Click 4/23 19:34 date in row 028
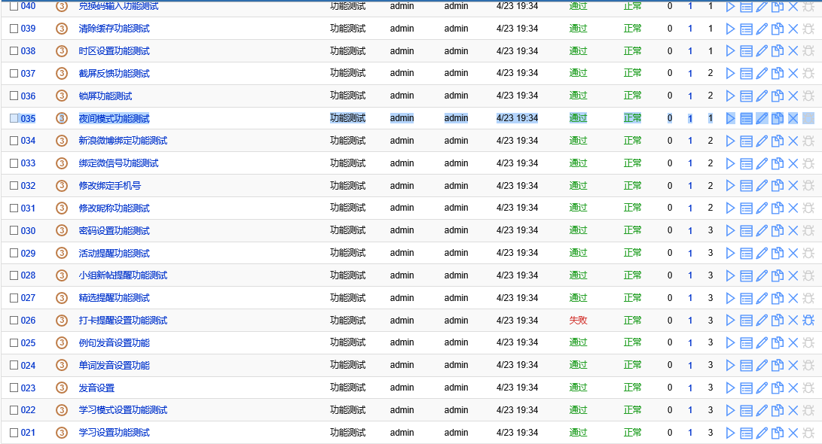 (517, 275)
